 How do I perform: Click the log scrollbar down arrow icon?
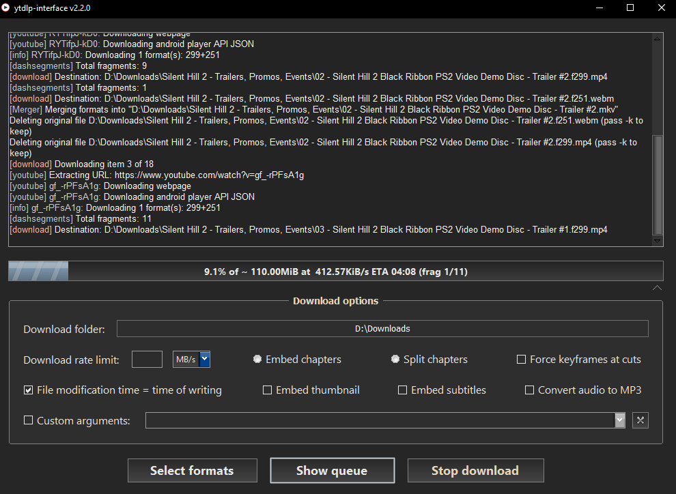coord(657,240)
